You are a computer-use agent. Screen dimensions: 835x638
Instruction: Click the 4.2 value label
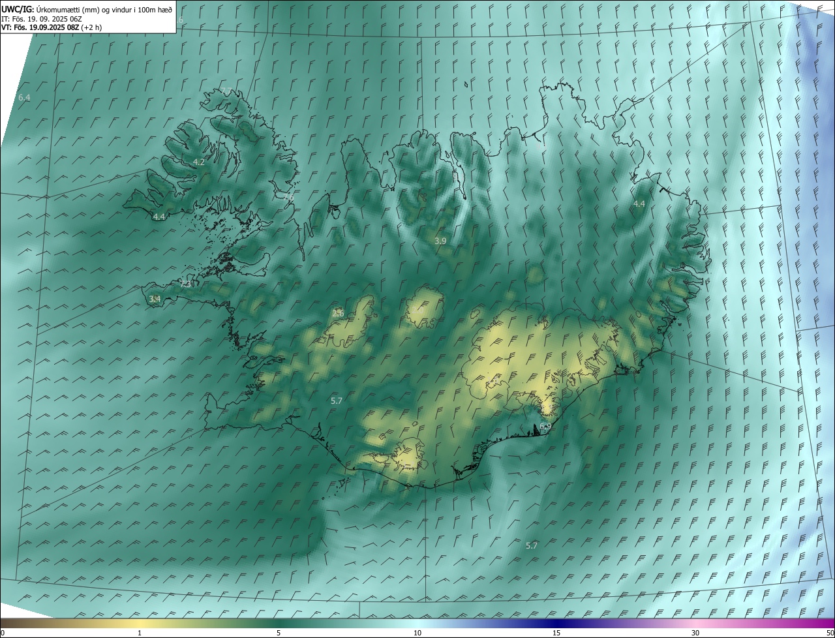click(x=199, y=162)
